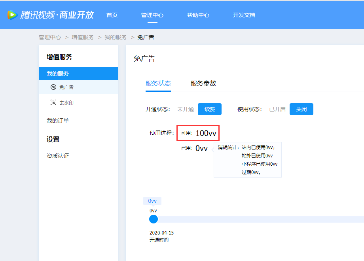Click 管理中心 breadcrumb link
The width and height of the screenshot is (364, 261).
tap(50, 37)
